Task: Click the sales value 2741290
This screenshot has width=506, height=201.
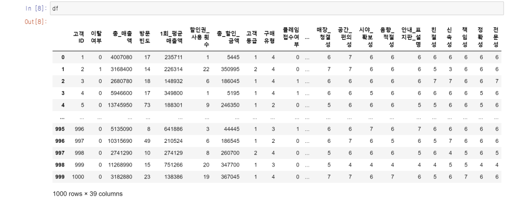Action: (x=121, y=153)
